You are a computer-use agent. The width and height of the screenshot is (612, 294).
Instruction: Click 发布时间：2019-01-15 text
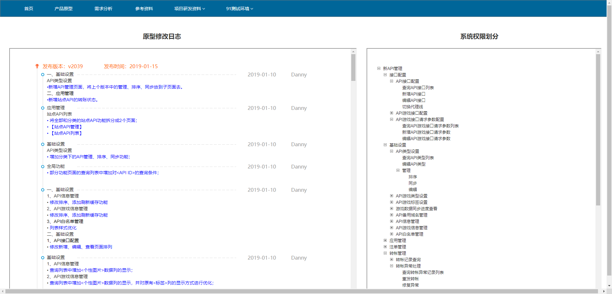[x=131, y=66]
